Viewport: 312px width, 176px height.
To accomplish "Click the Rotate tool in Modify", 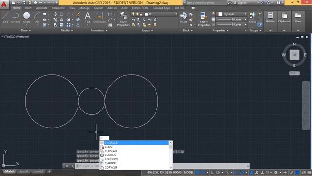I will [62, 14].
